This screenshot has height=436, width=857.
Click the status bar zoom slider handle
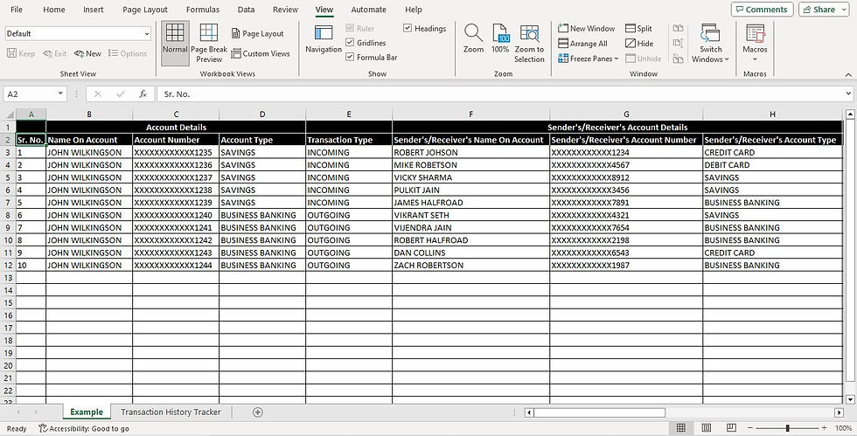[x=788, y=428]
